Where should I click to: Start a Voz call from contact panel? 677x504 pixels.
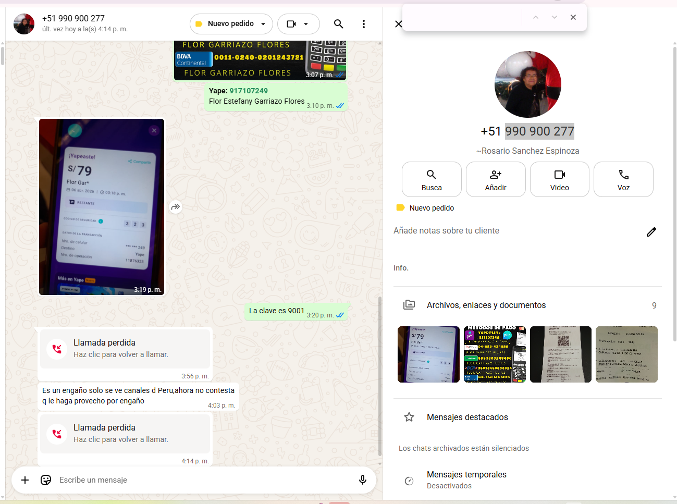623,179
